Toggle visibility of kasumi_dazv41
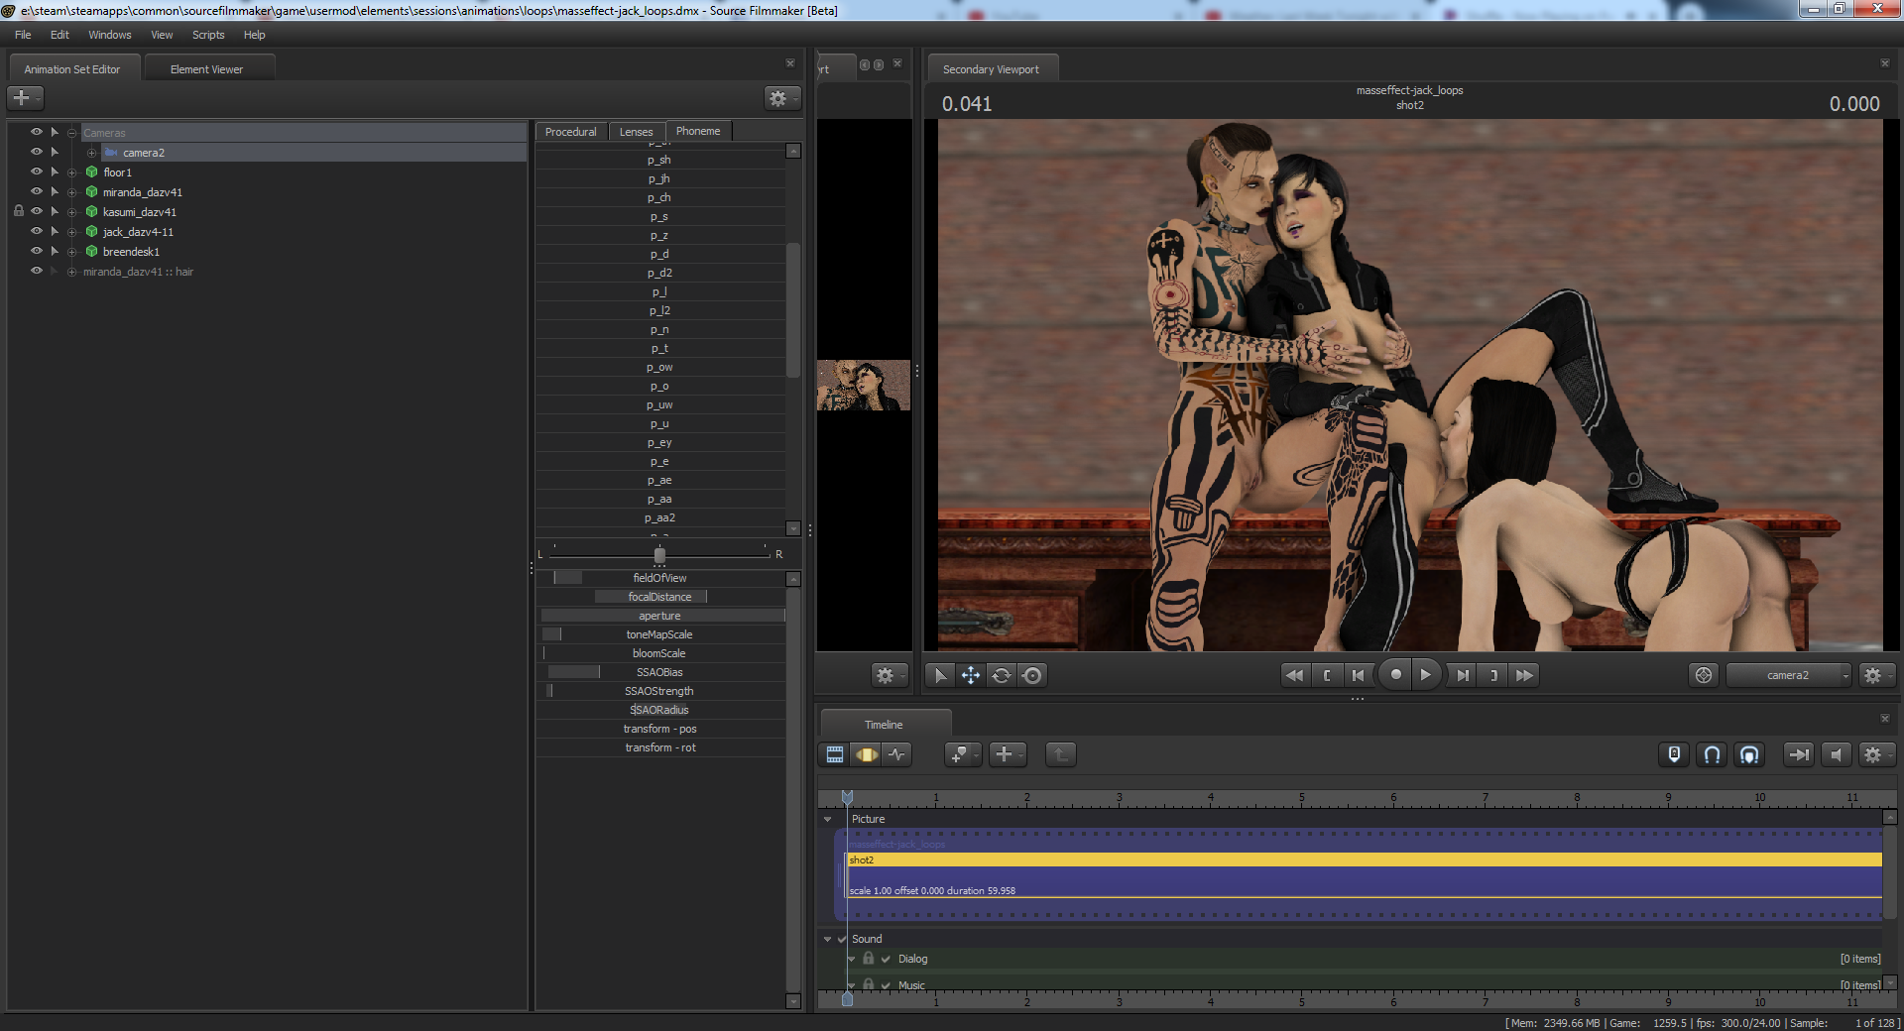 click(37, 211)
